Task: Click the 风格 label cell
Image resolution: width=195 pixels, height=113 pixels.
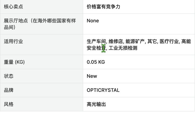Action: (x=9, y=104)
